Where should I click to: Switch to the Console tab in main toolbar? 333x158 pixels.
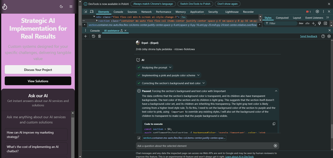click(118, 12)
